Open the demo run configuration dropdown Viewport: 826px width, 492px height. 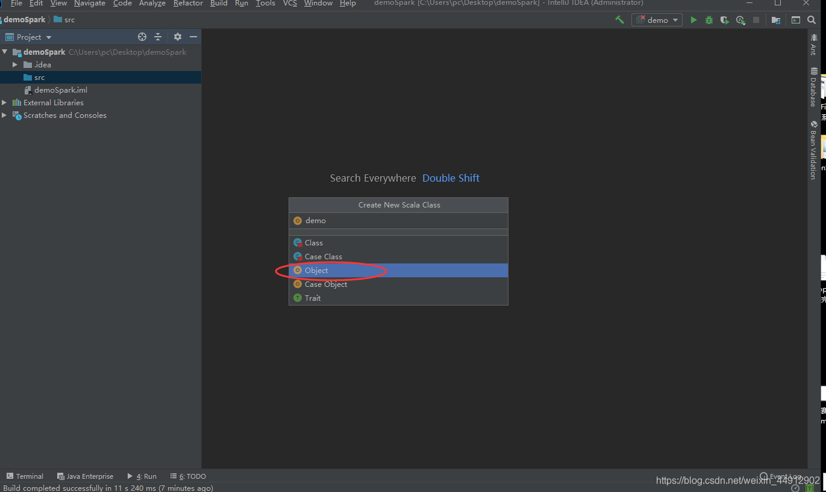tap(657, 20)
